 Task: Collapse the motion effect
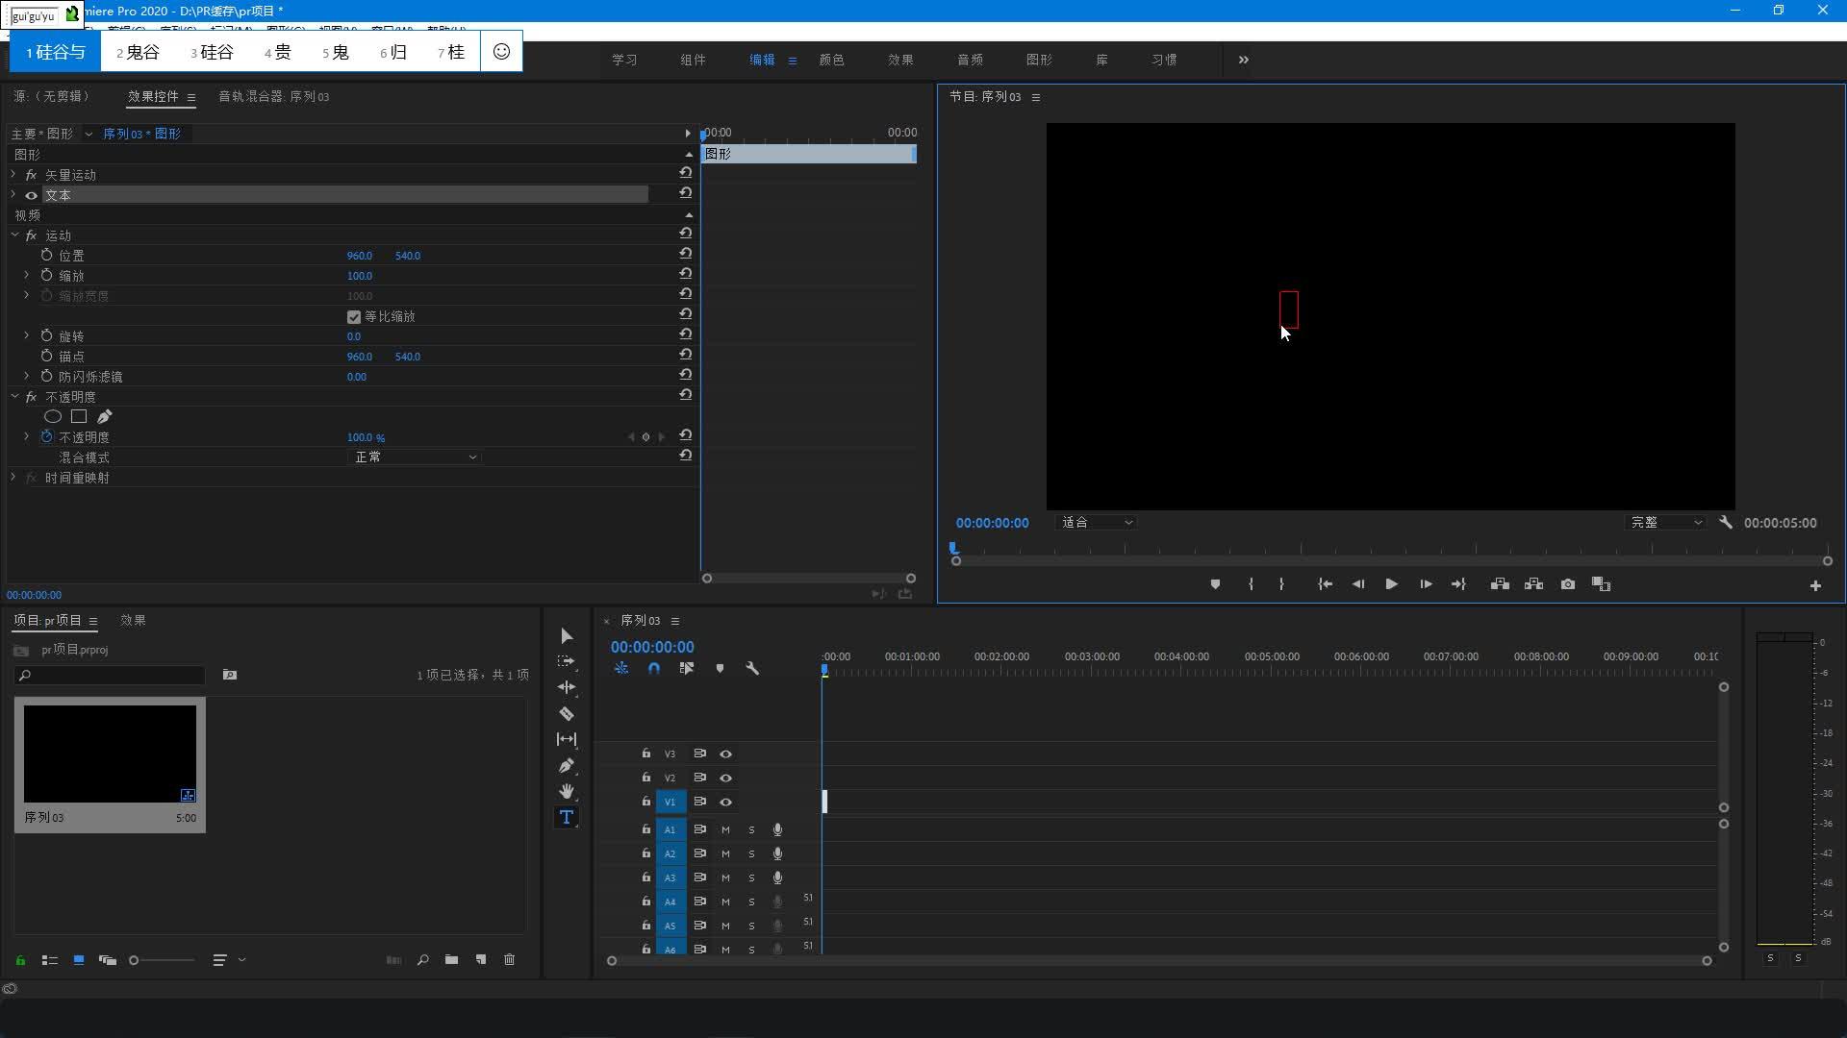tap(14, 235)
